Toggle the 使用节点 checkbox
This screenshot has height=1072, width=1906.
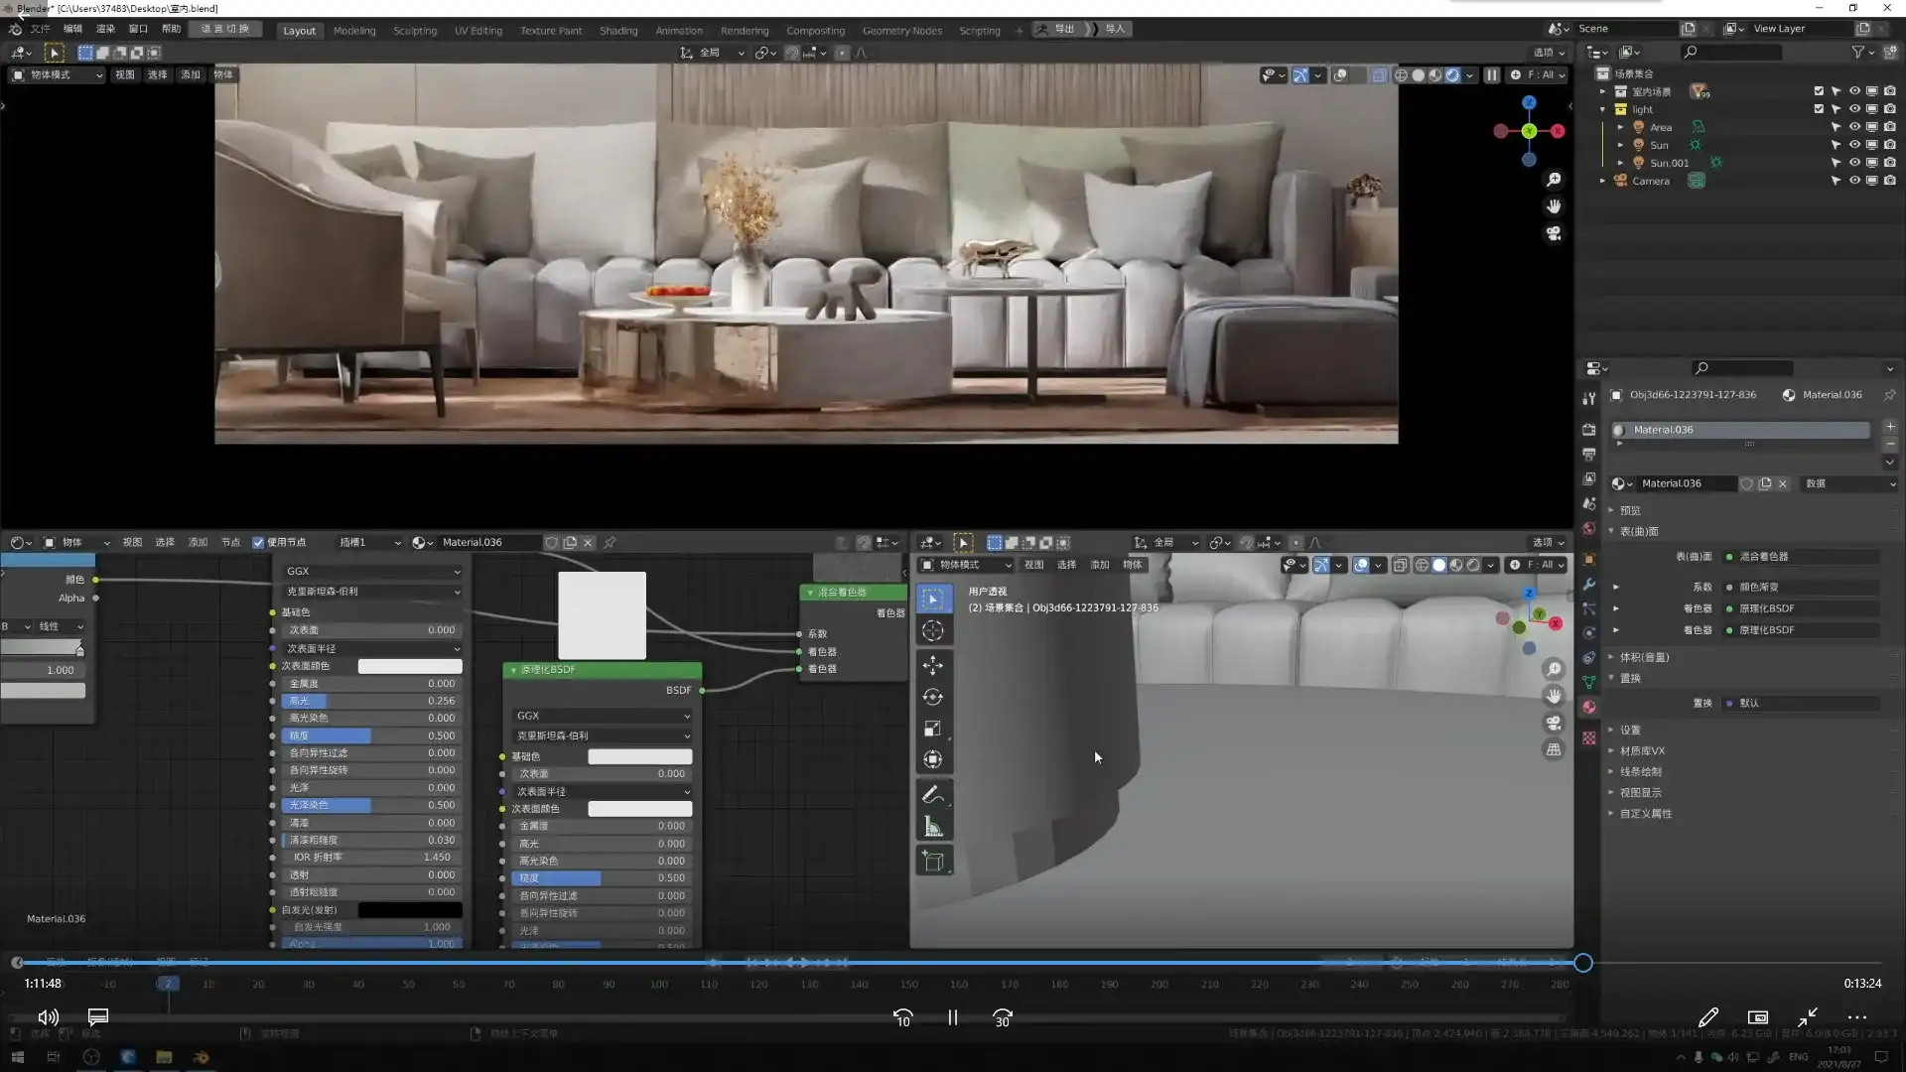pos(258,543)
